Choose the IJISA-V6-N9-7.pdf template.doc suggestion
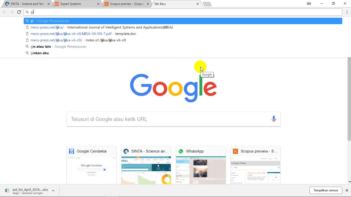 [183, 34]
